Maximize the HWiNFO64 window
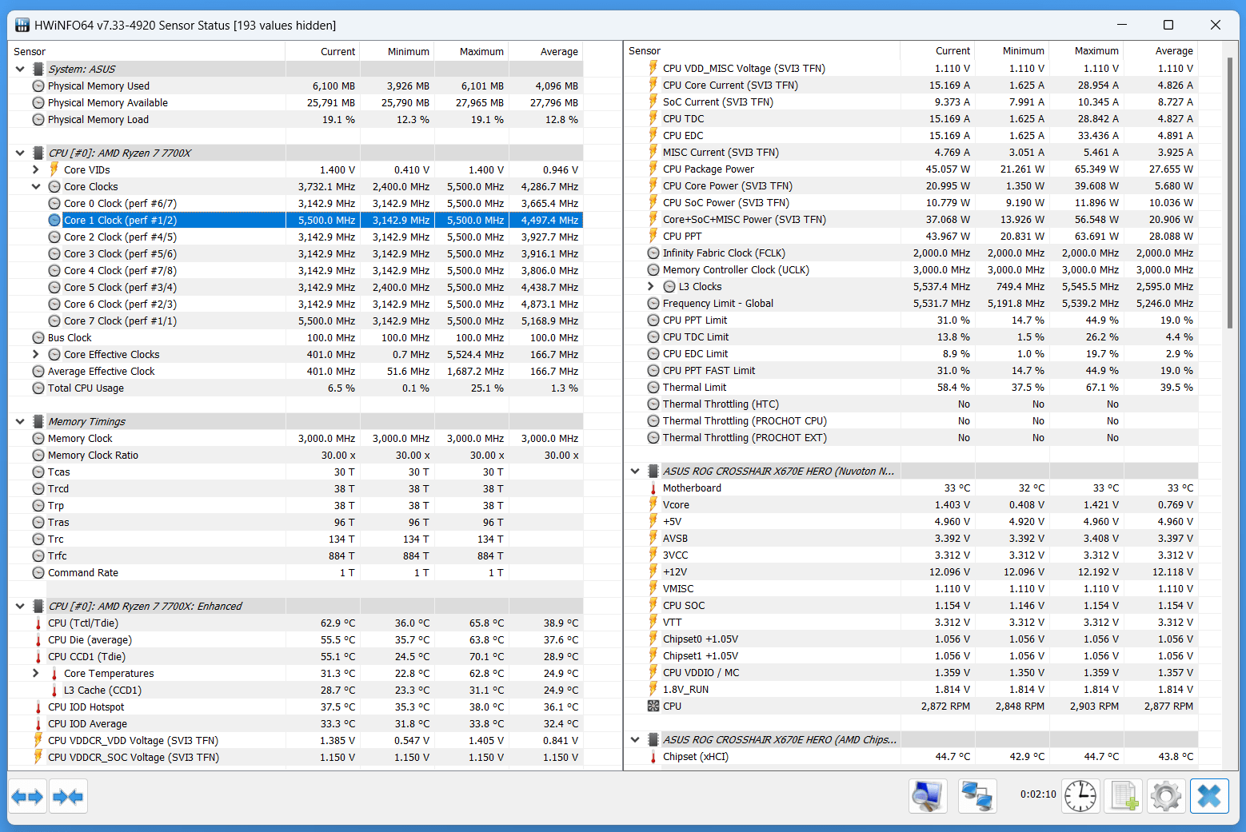The height and width of the screenshot is (832, 1246). tap(1168, 25)
